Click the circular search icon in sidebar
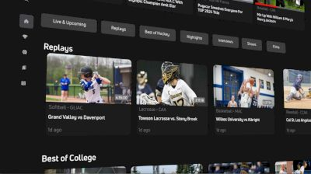The width and height of the screenshot is (311, 174). pos(24,52)
